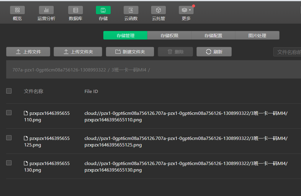Click the 上传文件夹 upload folder button
Screen dimensions: 301x196
tap(78, 52)
